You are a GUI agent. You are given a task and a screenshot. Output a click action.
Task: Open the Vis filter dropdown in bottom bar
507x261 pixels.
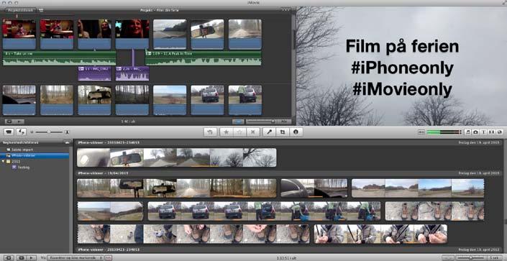point(75,258)
